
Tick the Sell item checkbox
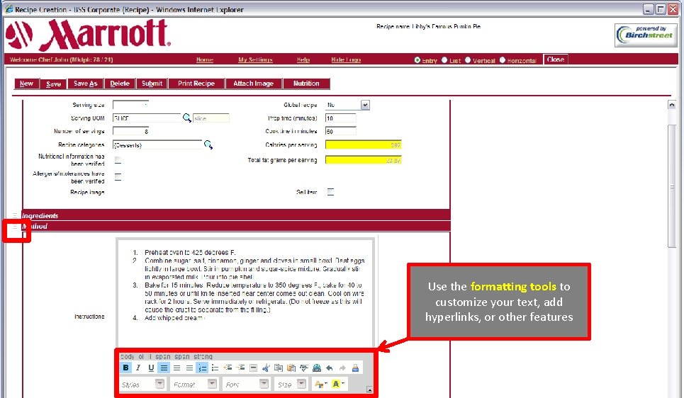coord(330,192)
